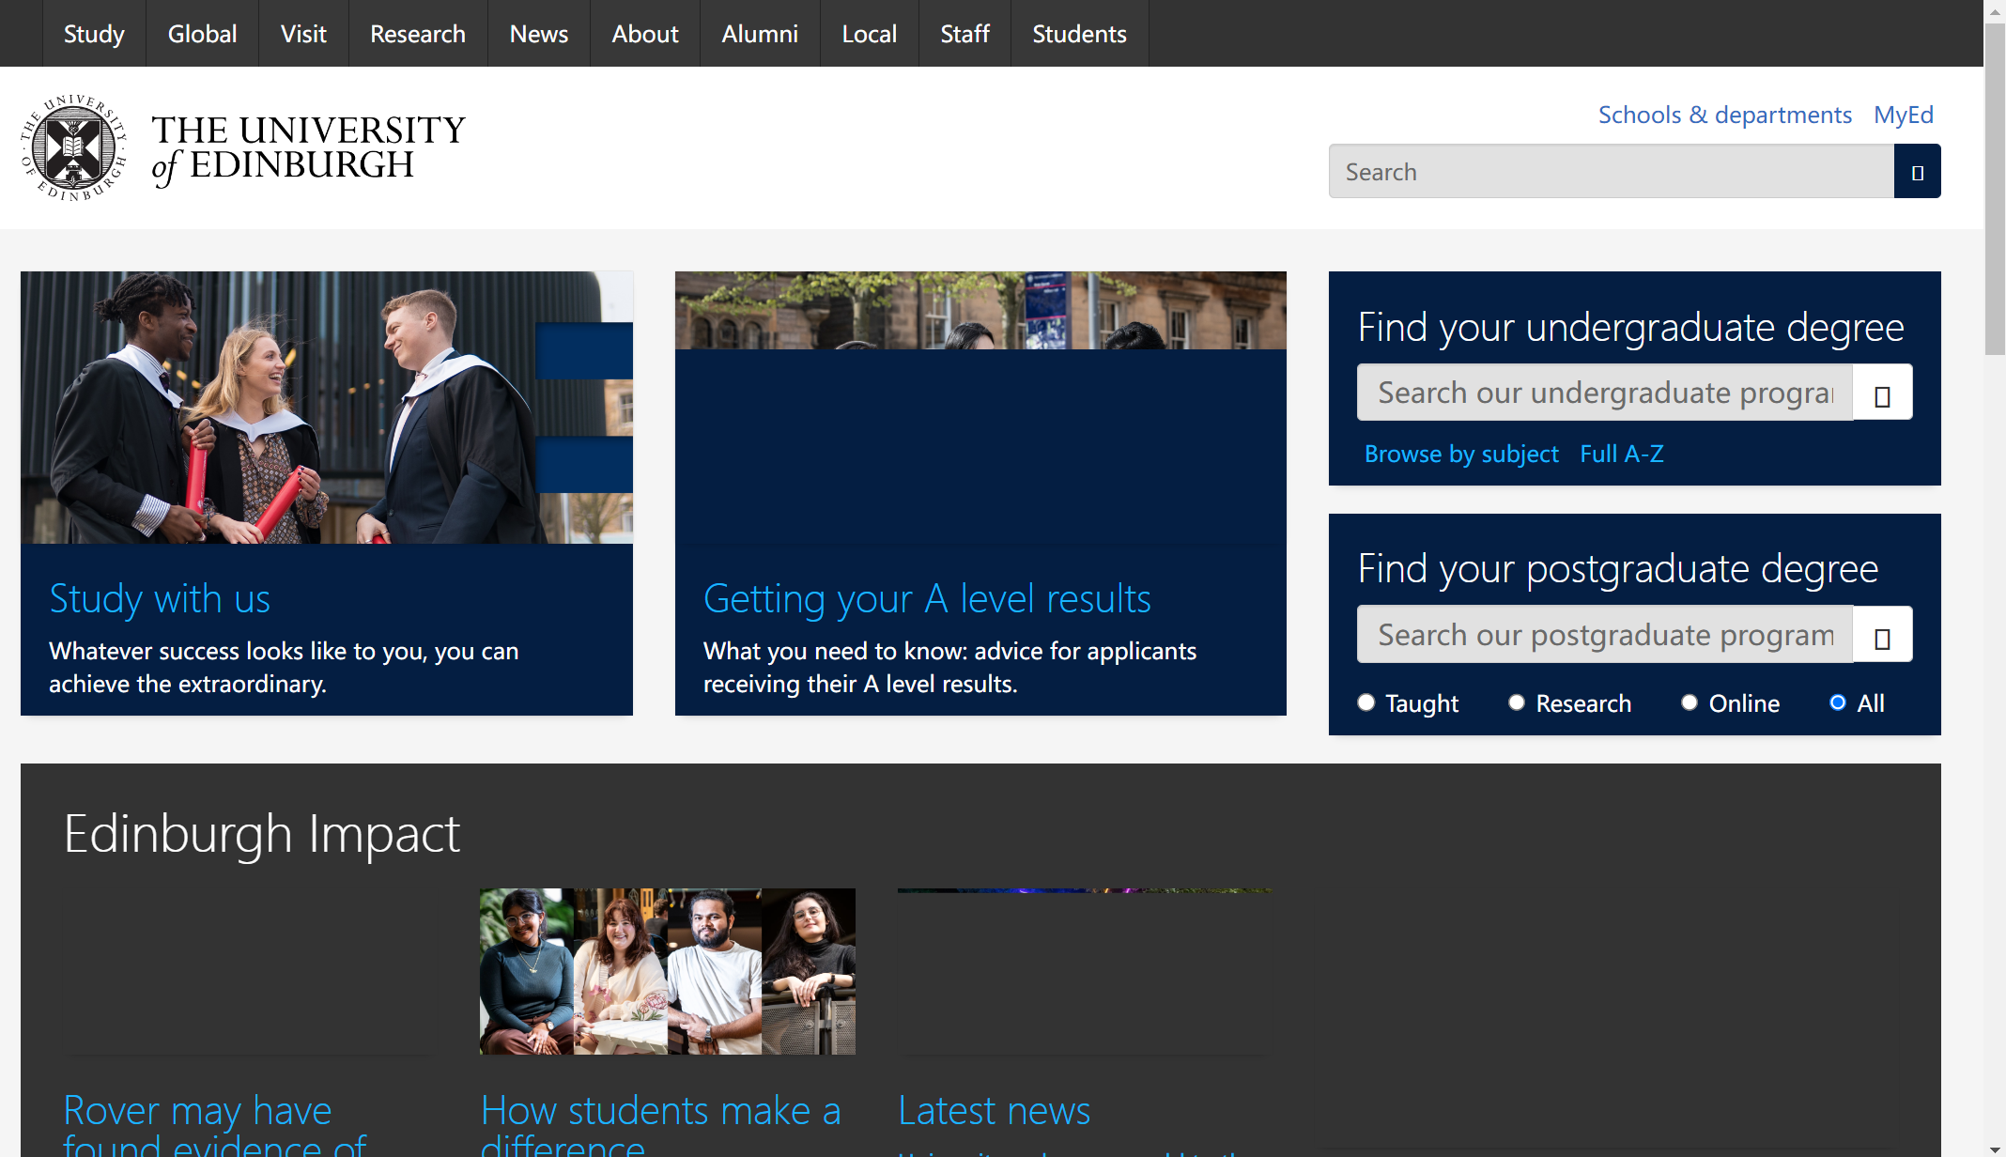Open the Study with us heading link
The height and width of the screenshot is (1157, 2006).
(x=160, y=599)
